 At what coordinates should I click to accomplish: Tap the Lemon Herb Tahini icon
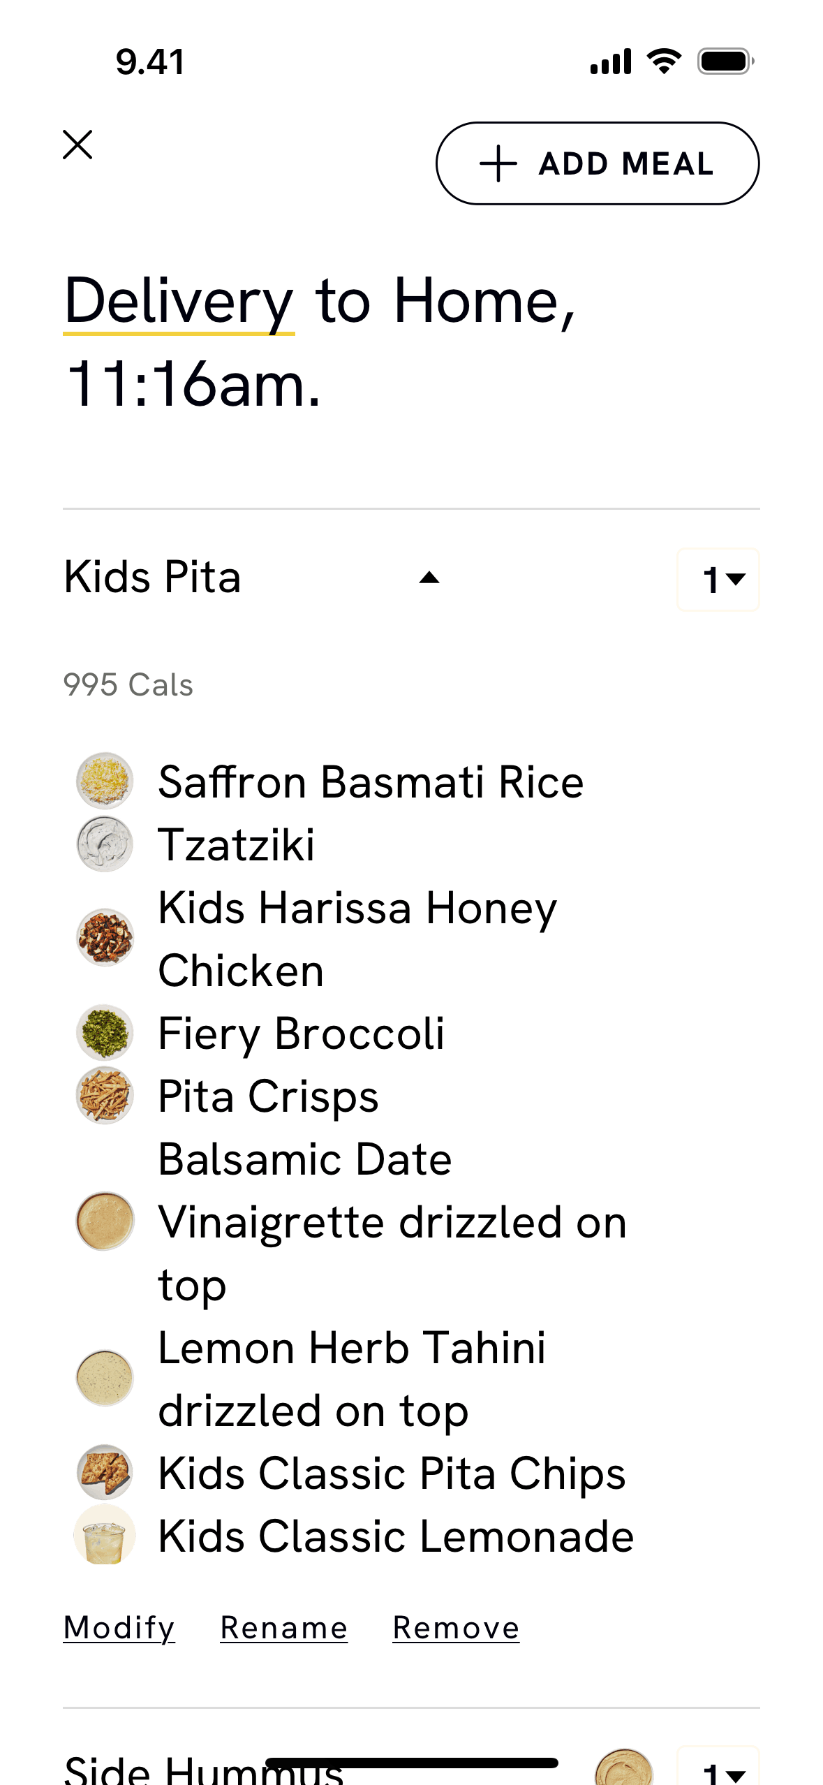[x=105, y=1378]
